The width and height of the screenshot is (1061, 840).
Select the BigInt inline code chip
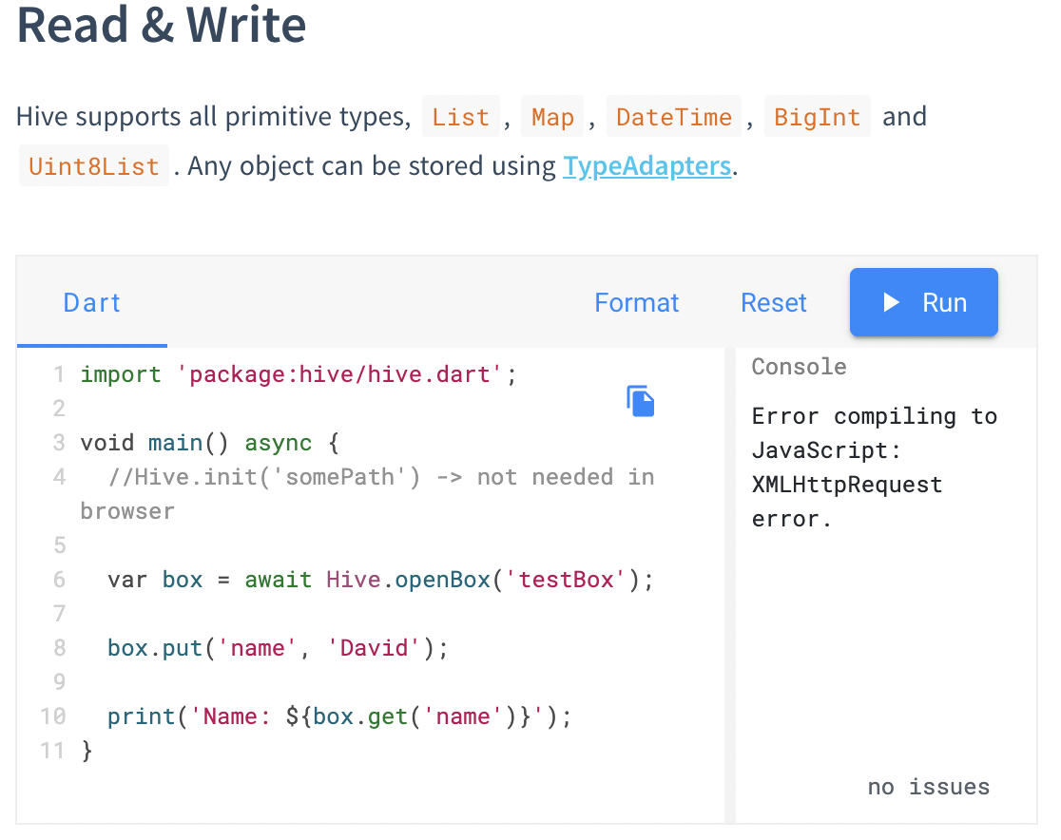point(818,116)
